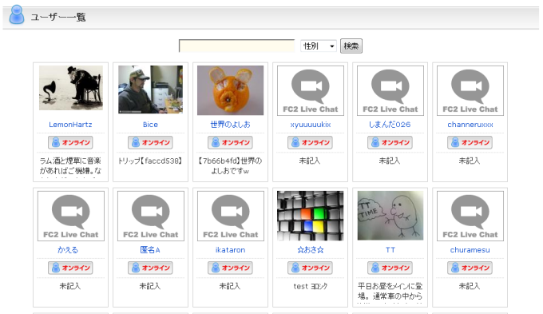Image resolution: width=543 pixels, height=314 pixels.
Task: Click the 匿名A username link
Action: (150, 250)
